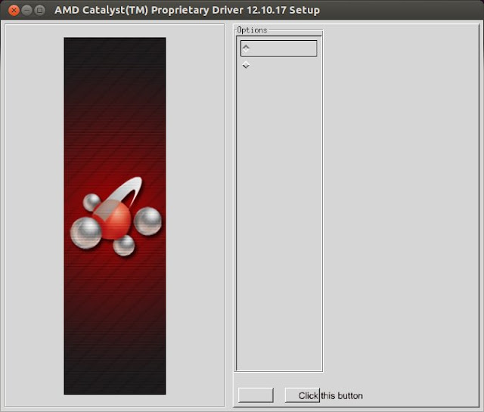The width and height of the screenshot is (484, 412).
Task: Close the AMD Catalyst Setup window
Action: [x=14, y=10]
